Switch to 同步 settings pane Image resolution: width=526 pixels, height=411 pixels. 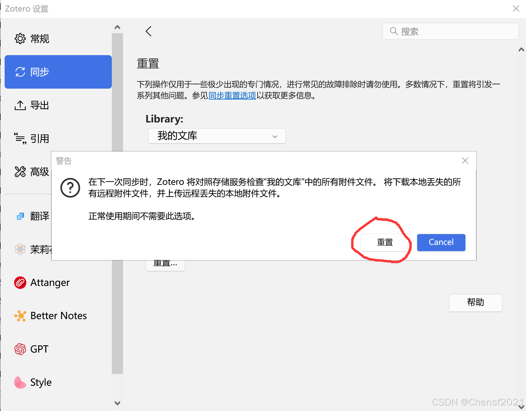click(x=58, y=72)
